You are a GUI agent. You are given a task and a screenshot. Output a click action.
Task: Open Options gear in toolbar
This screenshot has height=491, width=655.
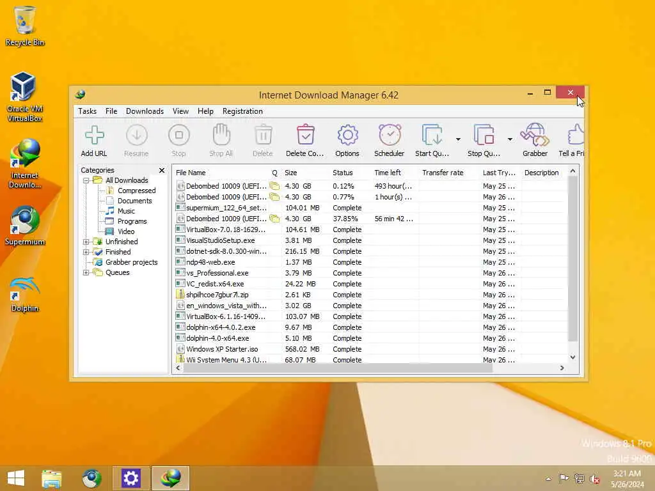coord(347,136)
